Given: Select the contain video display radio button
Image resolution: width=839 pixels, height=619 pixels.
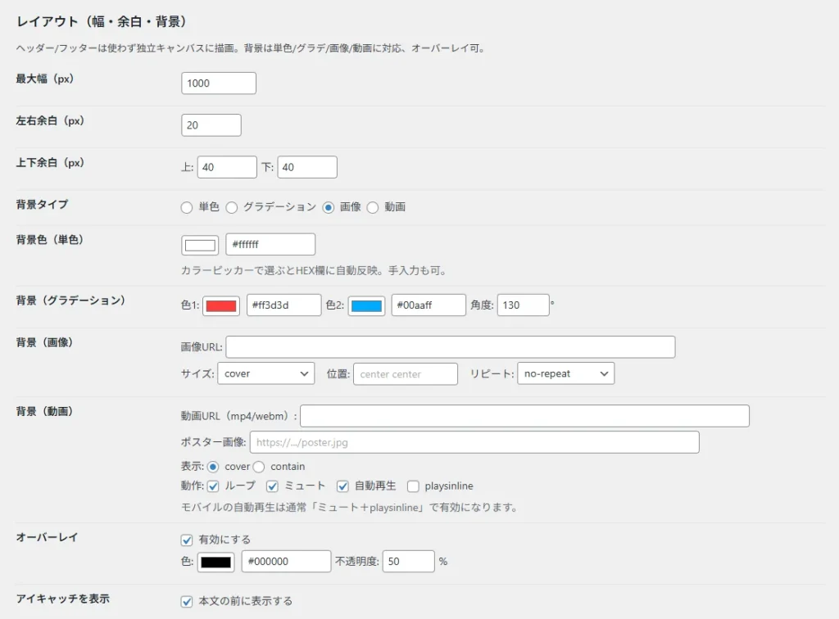Looking at the screenshot, I should click(259, 467).
